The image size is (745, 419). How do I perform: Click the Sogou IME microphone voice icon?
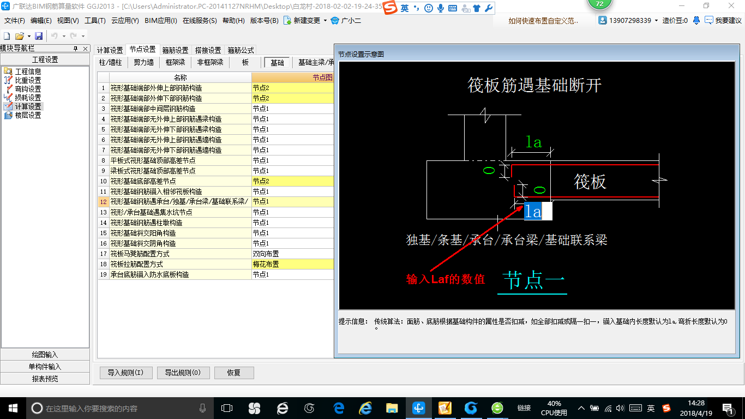[x=441, y=9]
